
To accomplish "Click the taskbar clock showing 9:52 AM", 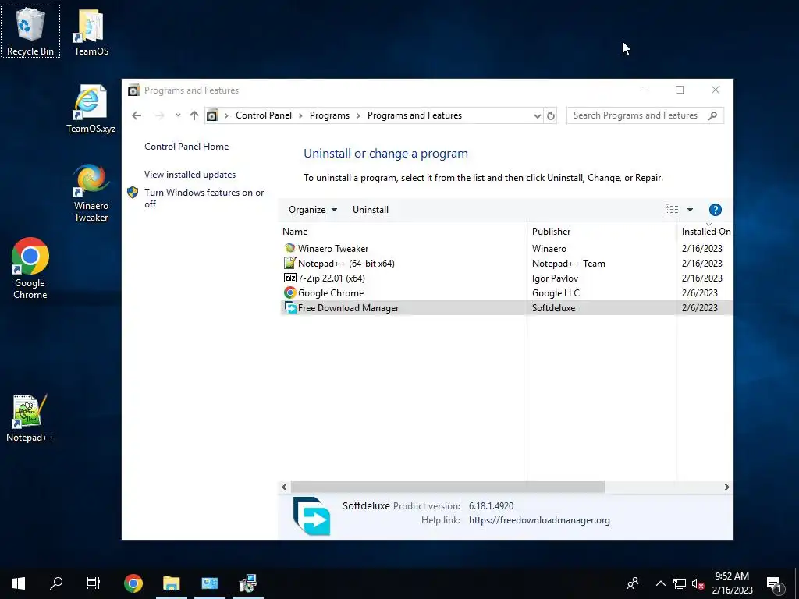I will [x=732, y=583].
